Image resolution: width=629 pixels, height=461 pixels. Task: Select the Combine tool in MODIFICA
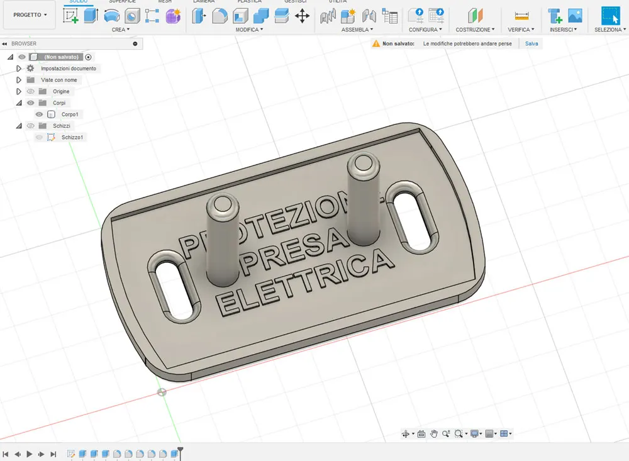coord(261,16)
